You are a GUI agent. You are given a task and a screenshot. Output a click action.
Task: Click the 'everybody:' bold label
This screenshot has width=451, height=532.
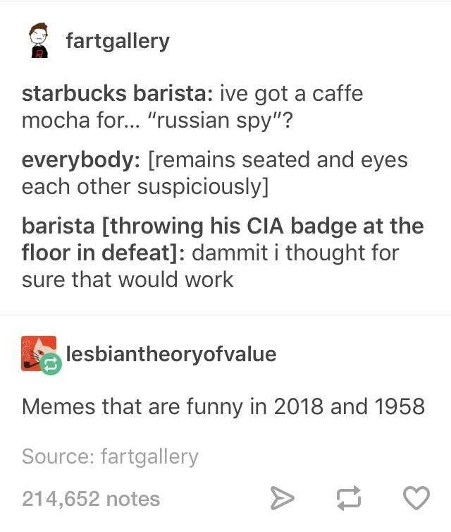coord(80,160)
